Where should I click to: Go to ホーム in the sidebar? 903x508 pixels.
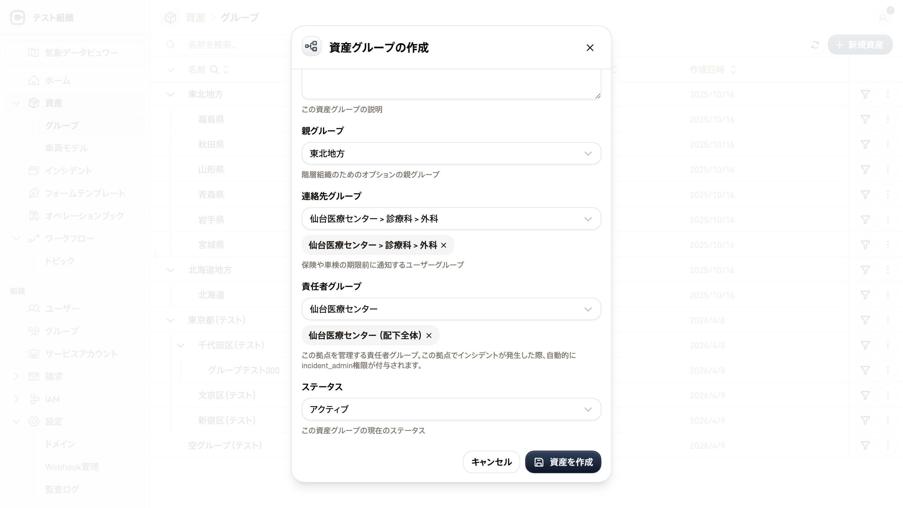(58, 81)
